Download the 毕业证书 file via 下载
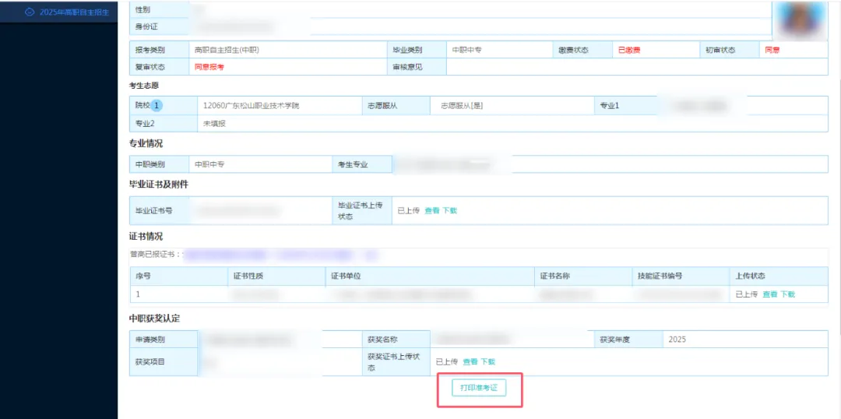This screenshot has width=841, height=419. coord(450,210)
